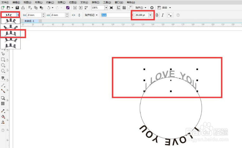Image resolution: width=242 pixels, height=148 pixels.
Task: Click the Save disk icon
Action: pos(17,7)
